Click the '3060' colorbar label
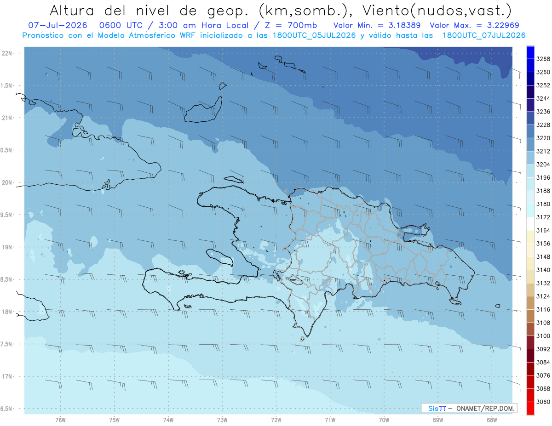 pyautogui.click(x=543, y=402)
